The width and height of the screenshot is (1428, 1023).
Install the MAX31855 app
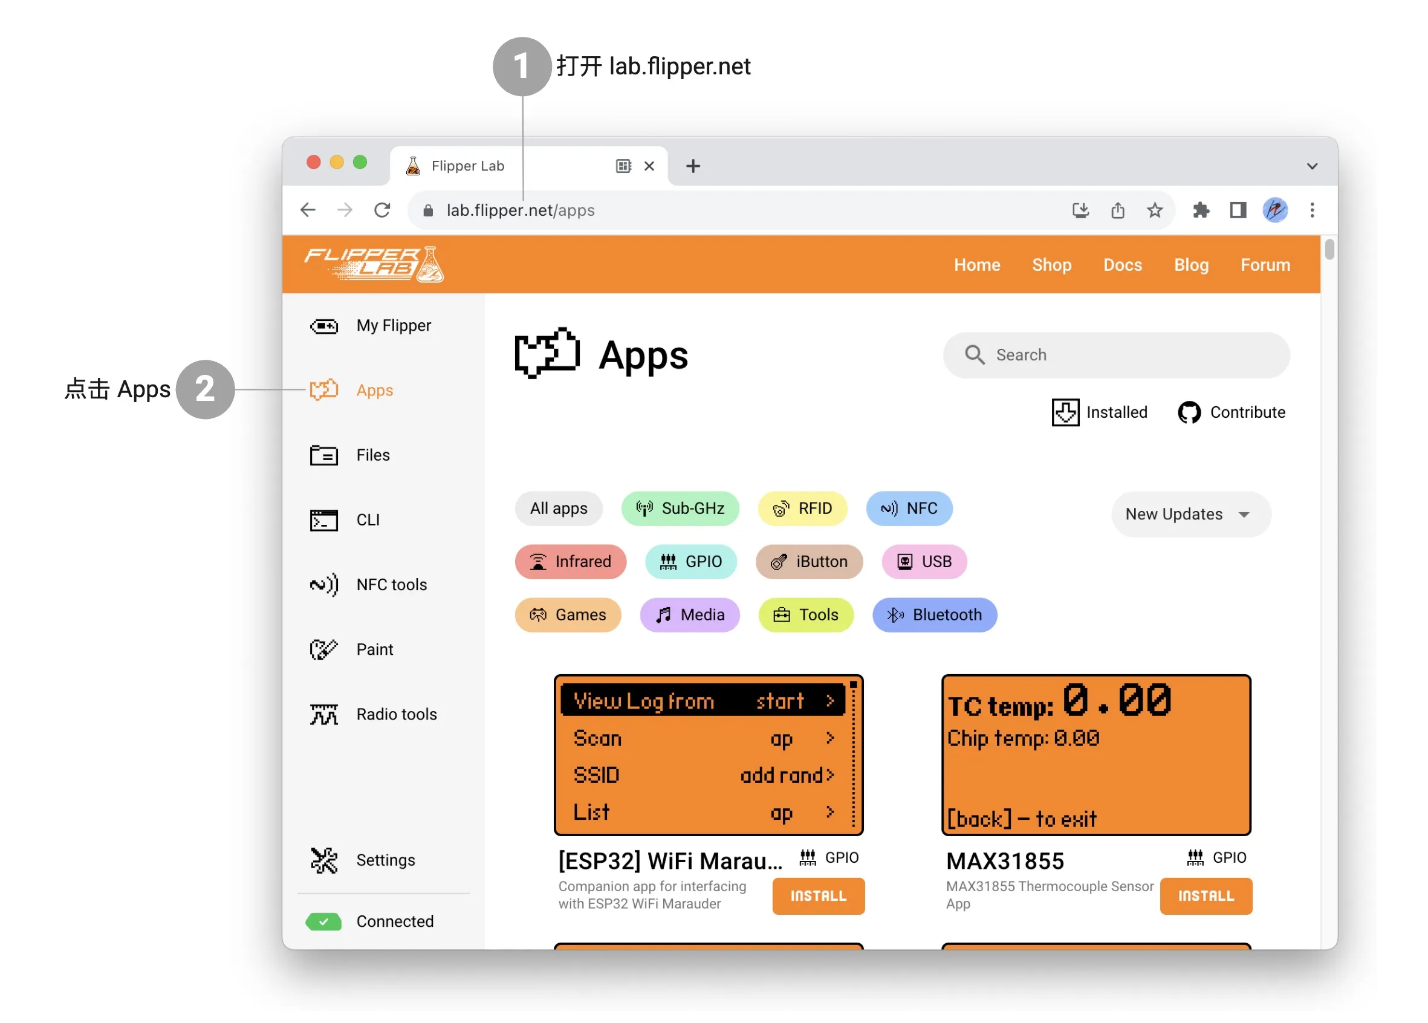tap(1206, 895)
